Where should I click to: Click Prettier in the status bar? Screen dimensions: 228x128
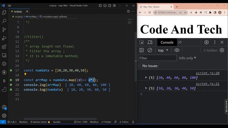106,122
